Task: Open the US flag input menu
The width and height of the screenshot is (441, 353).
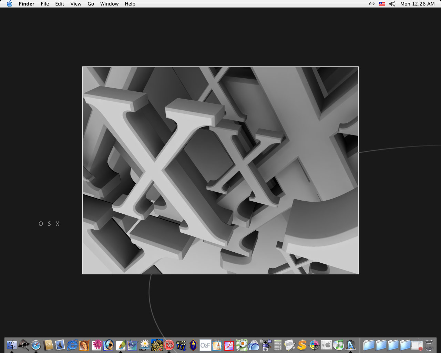Action: 382,4
